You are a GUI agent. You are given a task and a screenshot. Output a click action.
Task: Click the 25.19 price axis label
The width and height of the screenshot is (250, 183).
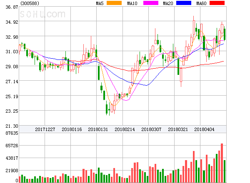tap(12, 96)
